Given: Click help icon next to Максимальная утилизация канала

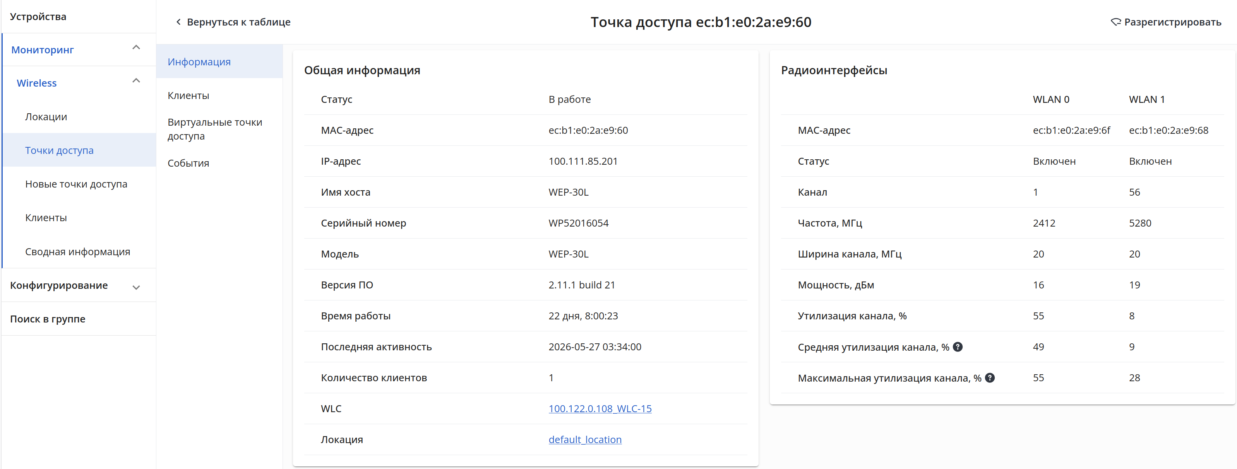Looking at the screenshot, I should 990,378.
